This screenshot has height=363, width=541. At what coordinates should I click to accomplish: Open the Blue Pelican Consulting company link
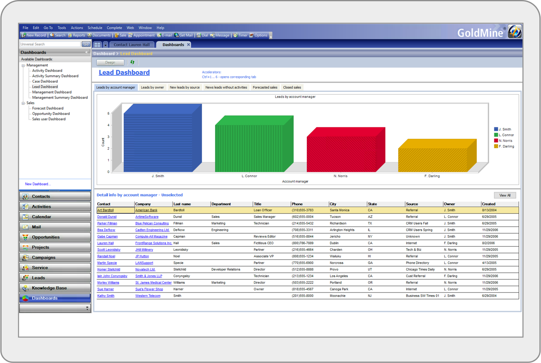152,223
